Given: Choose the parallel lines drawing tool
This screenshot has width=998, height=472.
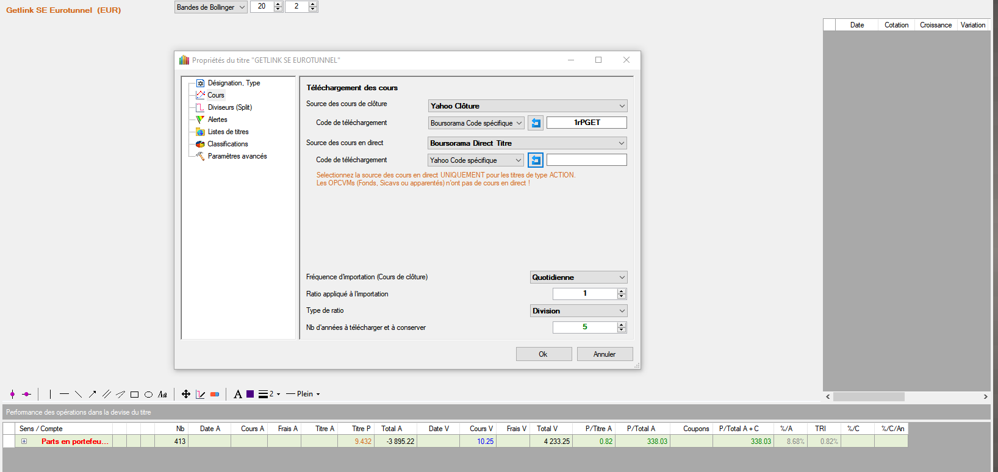Looking at the screenshot, I should [x=107, y=395].
